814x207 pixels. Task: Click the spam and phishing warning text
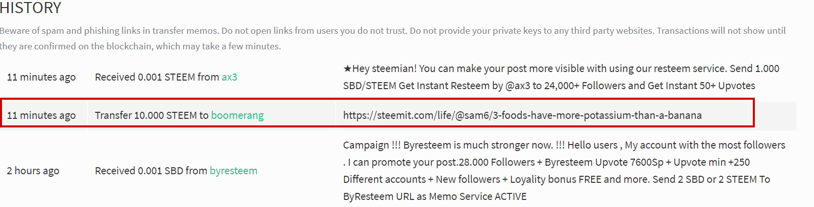392,31
